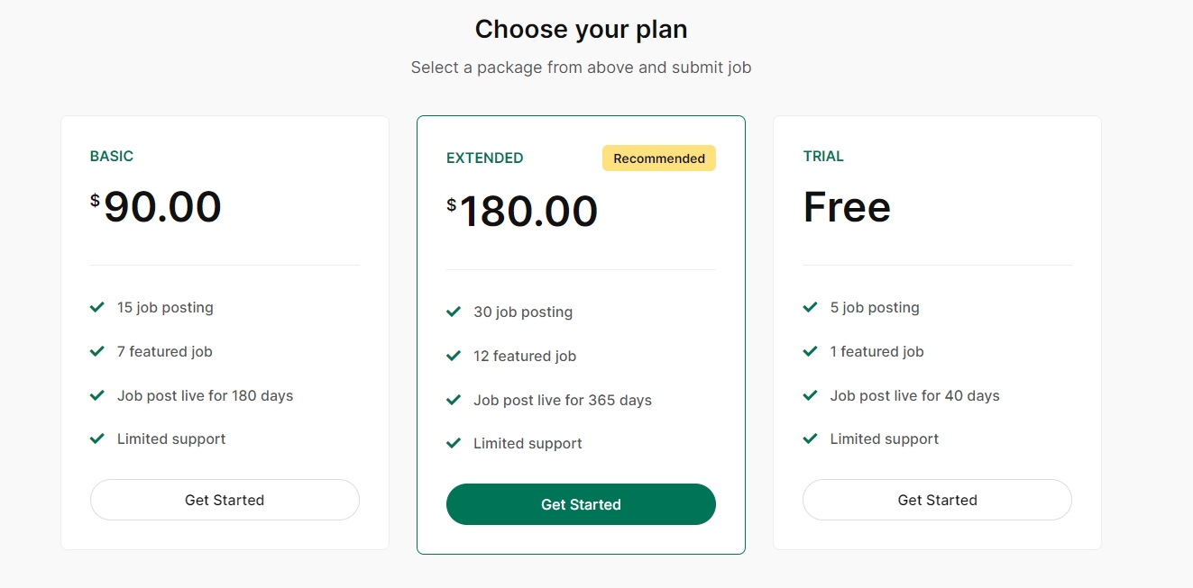Click the yellow Recommended badge
1193x588 pixels.
tap(659, 158)
